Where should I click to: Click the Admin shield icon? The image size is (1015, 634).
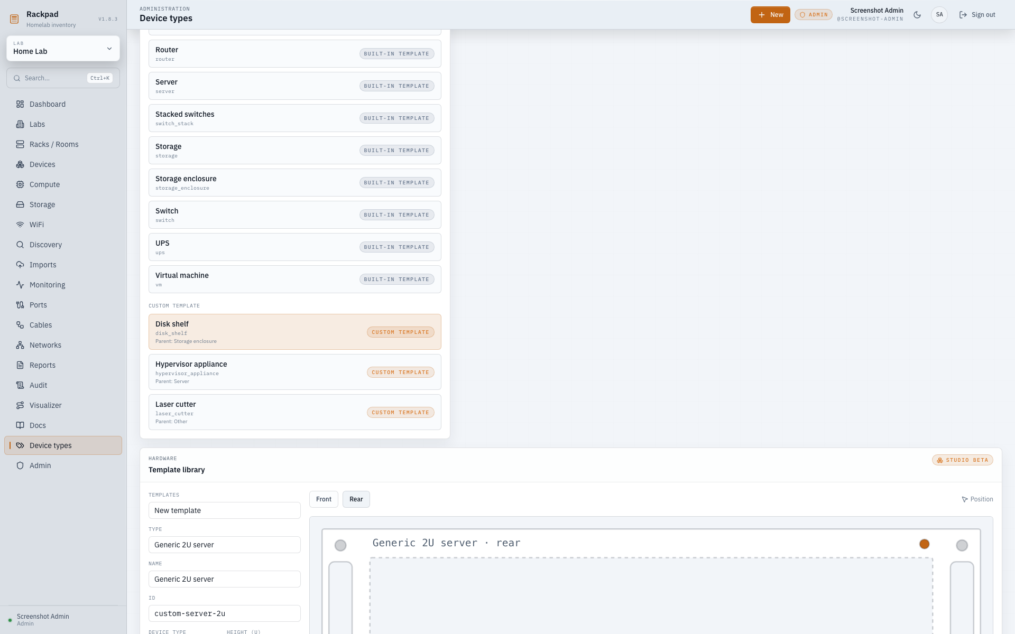(20, 465)
